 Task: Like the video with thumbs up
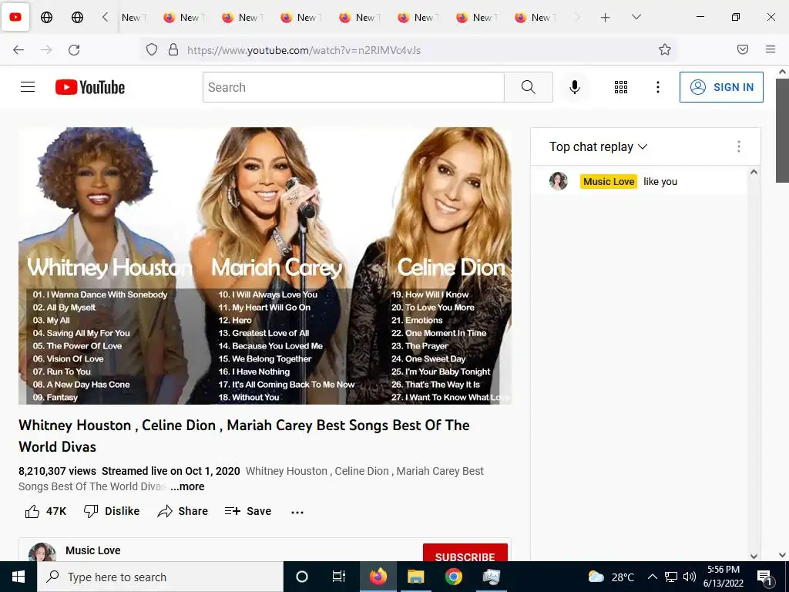[x=45, y=512]
